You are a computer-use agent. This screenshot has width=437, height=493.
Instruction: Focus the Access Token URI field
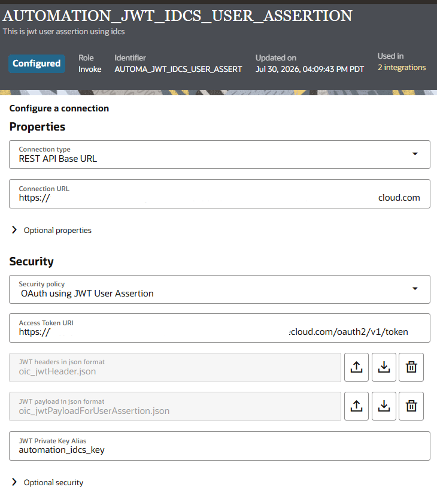(220, 328)
